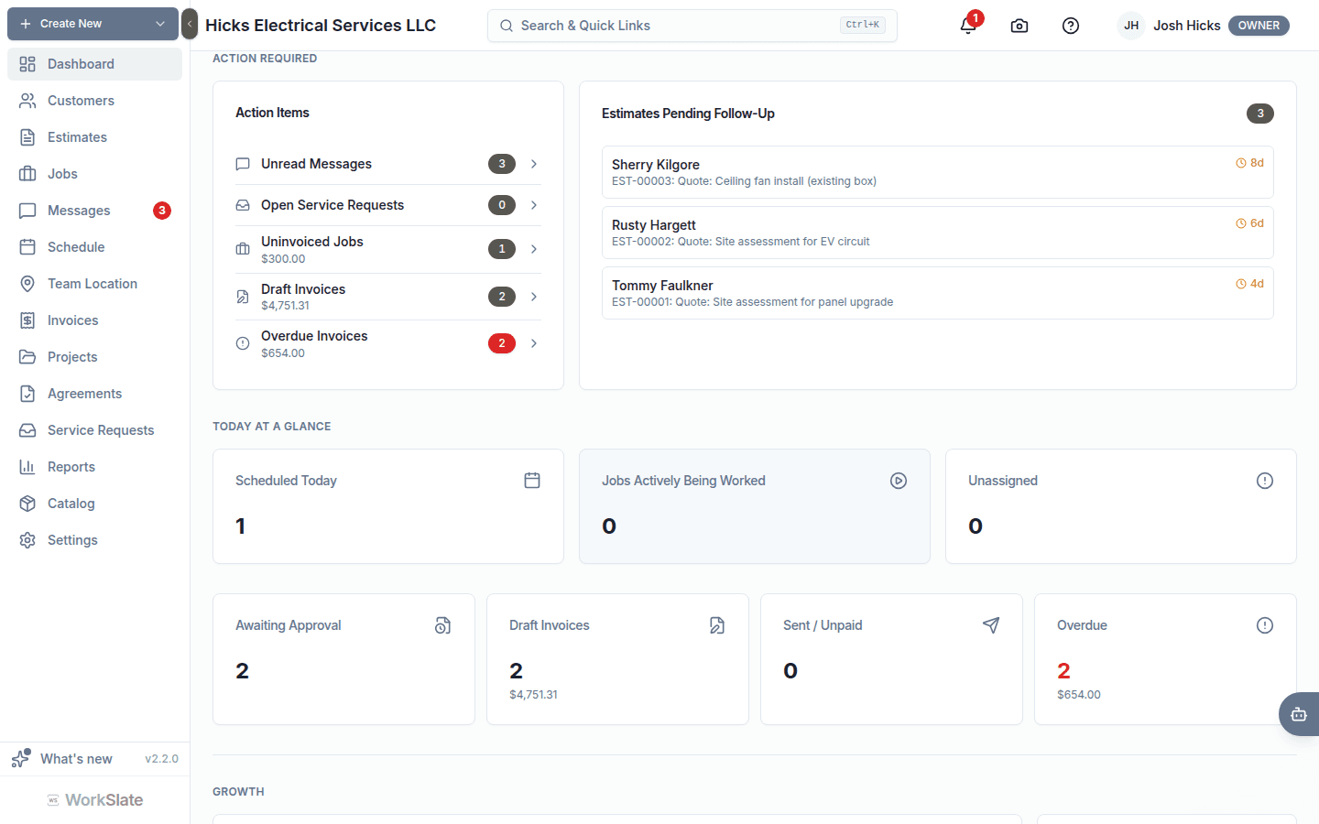Viewport: 1319px width, 824px height.
Task: Click the alert icon on Unassigned card
Action: tap(1265, 481)
